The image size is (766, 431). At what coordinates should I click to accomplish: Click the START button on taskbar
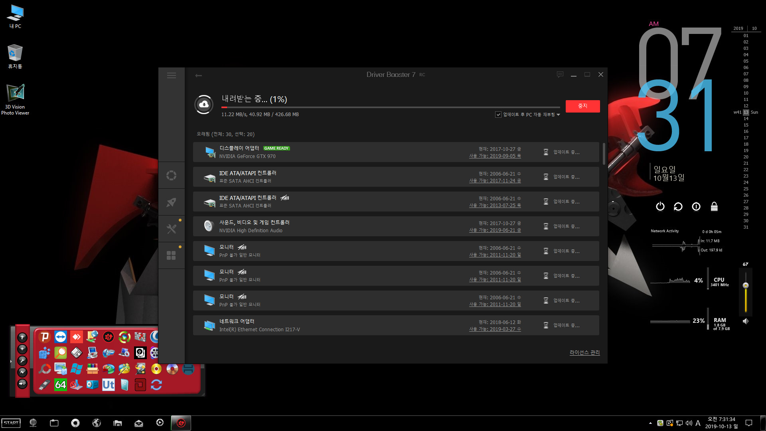coord(11,423)
